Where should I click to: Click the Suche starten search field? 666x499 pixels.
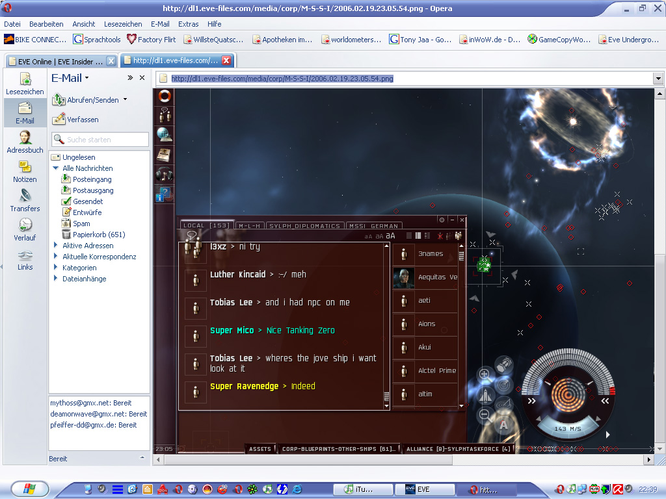coord(100,139)
